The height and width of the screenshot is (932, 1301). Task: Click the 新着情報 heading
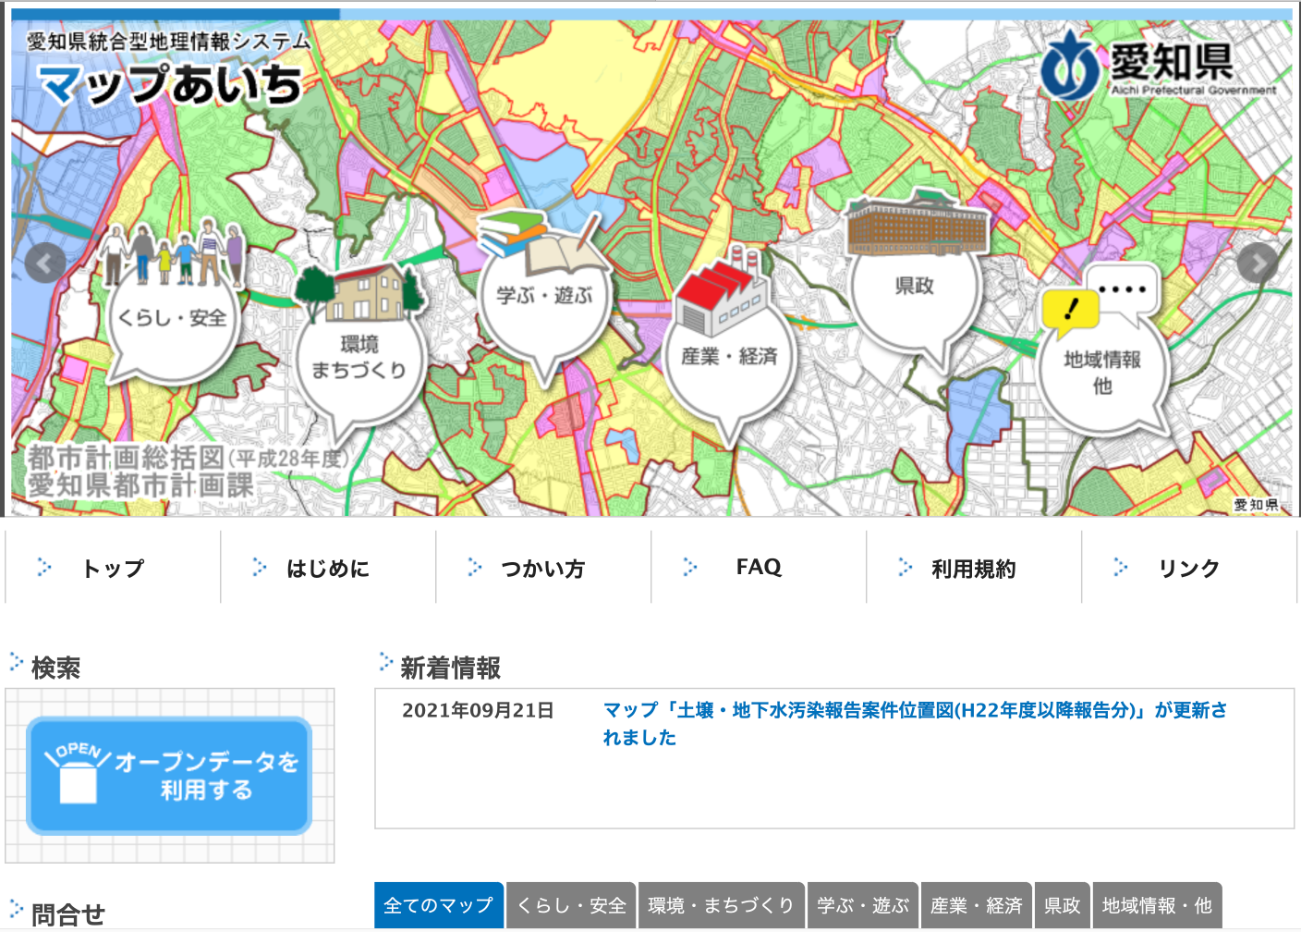coord(450,668)
